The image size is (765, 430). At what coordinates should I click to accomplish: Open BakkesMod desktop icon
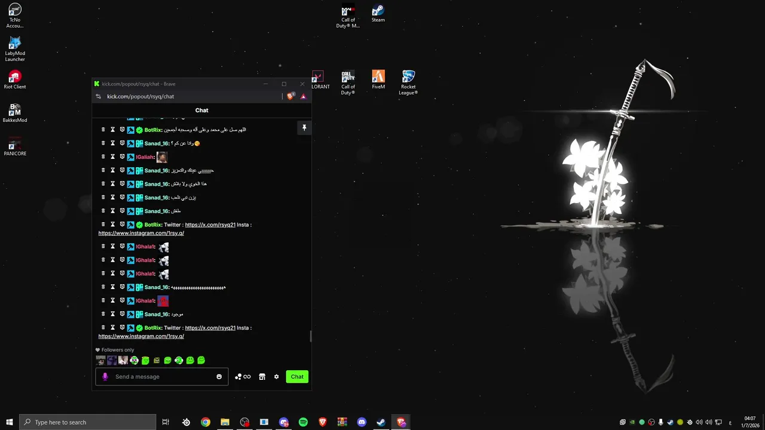coord(15,113)
